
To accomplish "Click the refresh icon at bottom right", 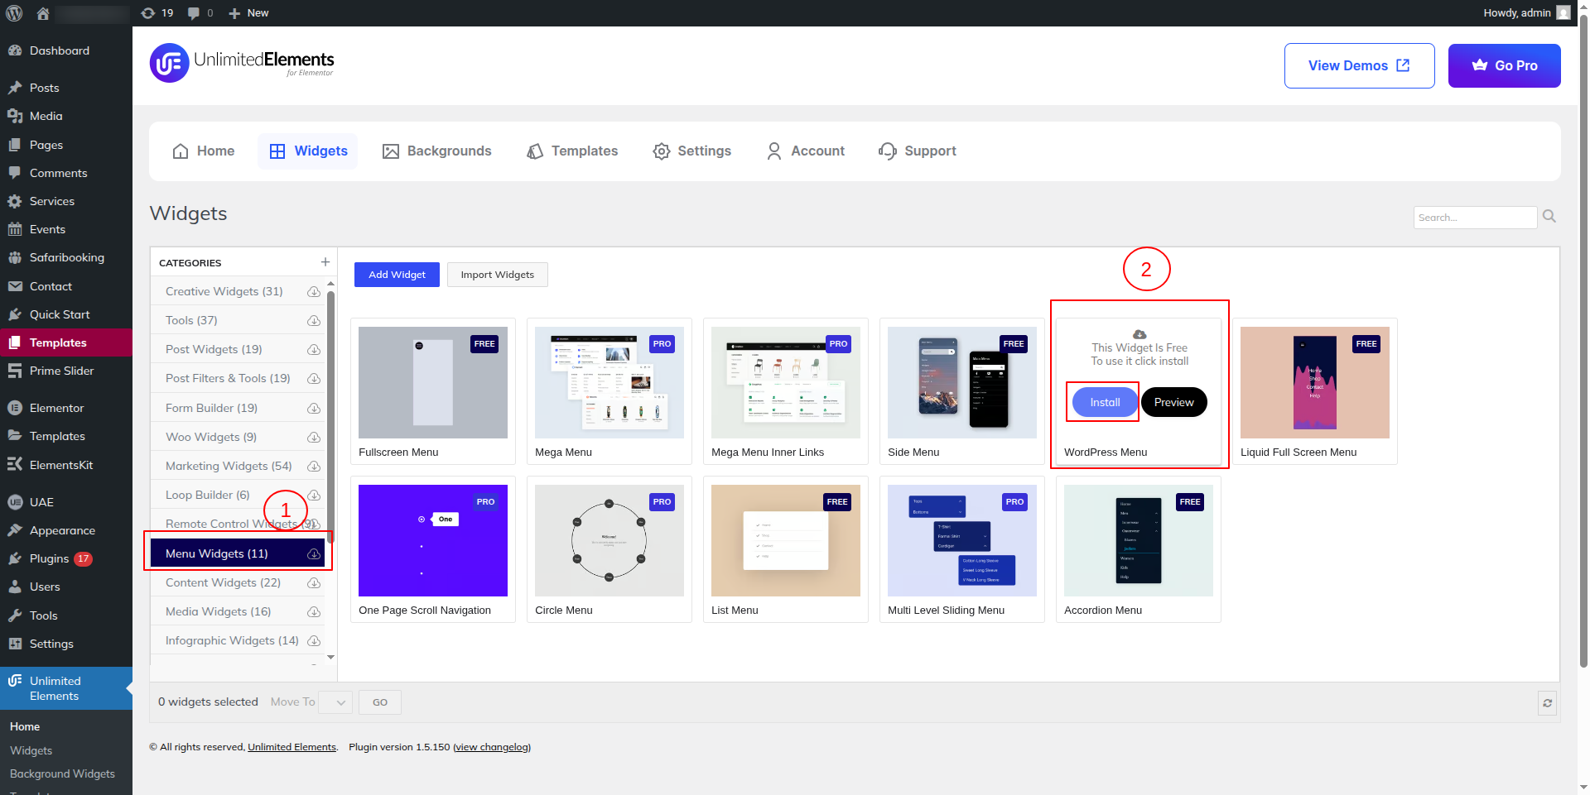I will click(x=1547, y=703).
